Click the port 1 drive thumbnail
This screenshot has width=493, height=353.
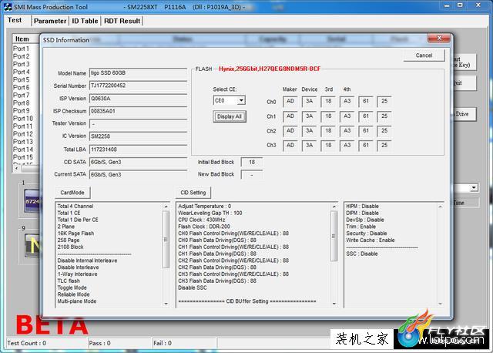(32, 201)
